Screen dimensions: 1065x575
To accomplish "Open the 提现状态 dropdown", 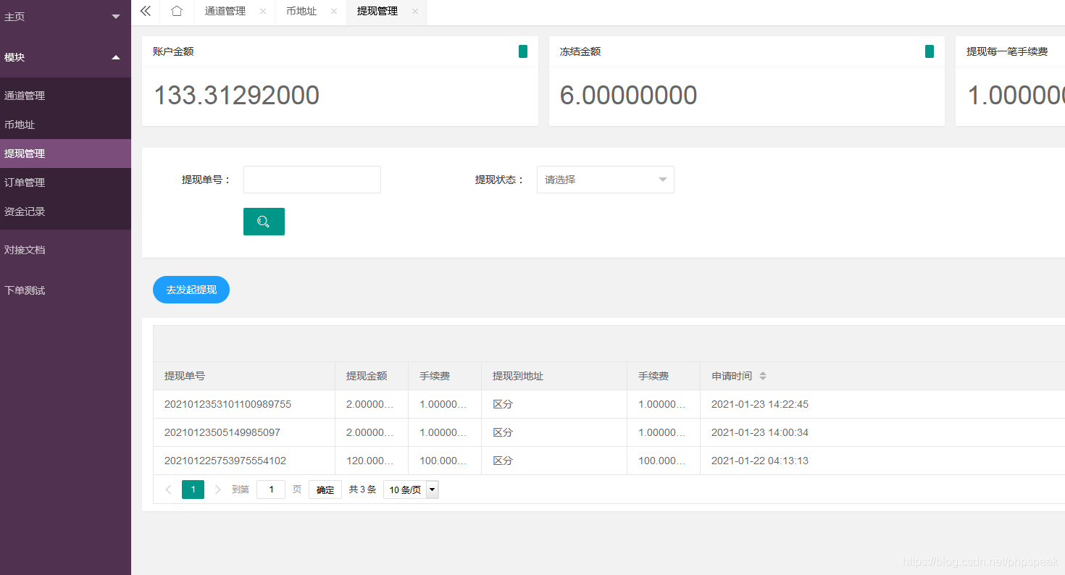I will (x=606, y=180).
